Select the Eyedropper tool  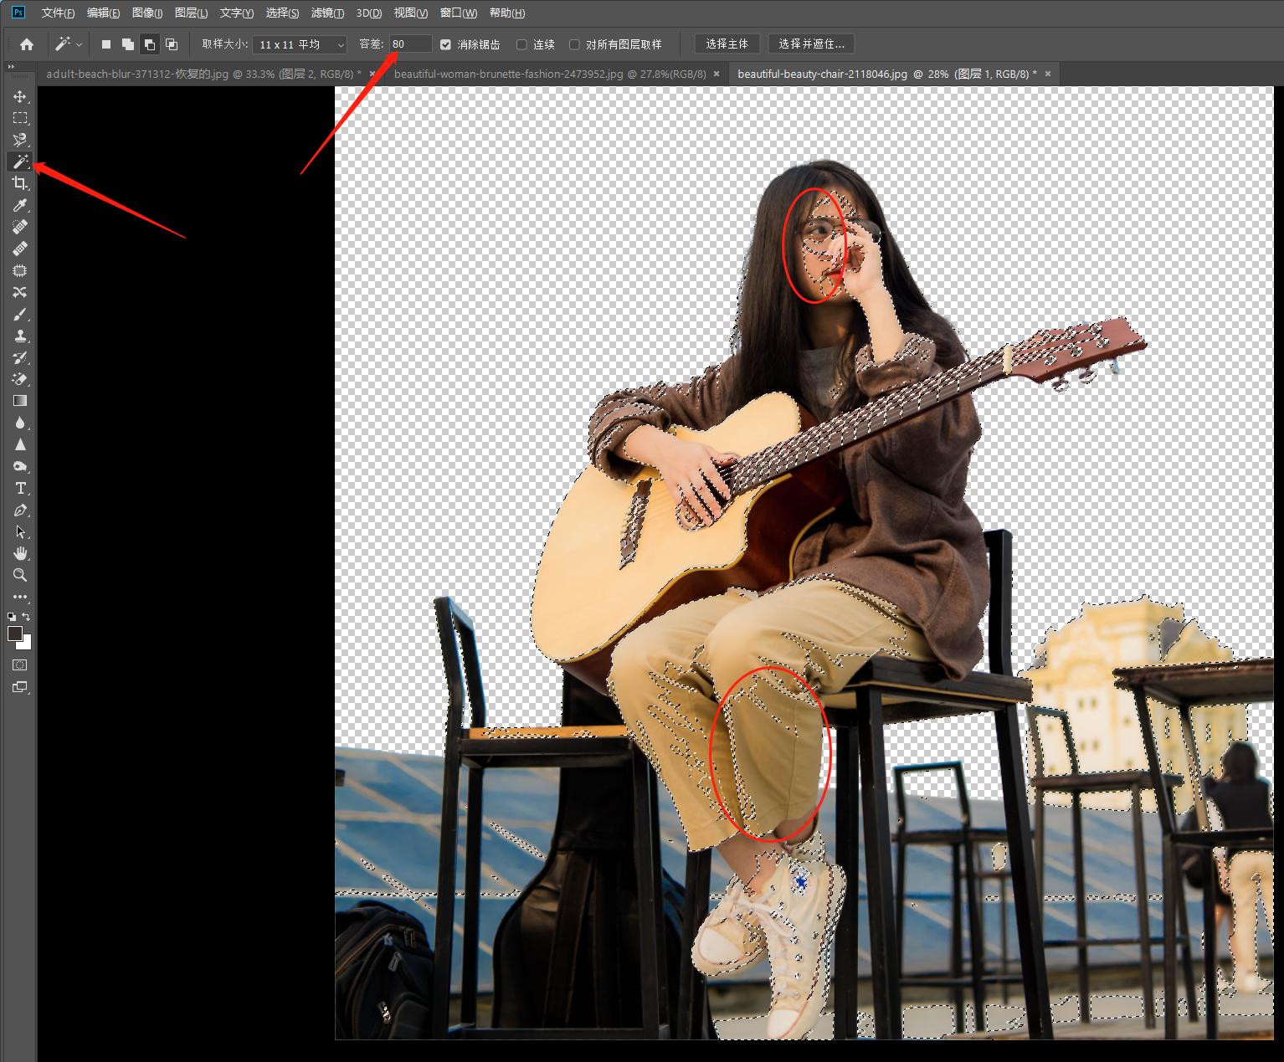click(x=20, y=205)
